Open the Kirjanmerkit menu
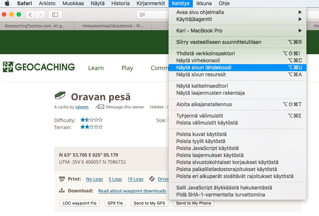Screen dimensions: 319x216 pos(151,3)
